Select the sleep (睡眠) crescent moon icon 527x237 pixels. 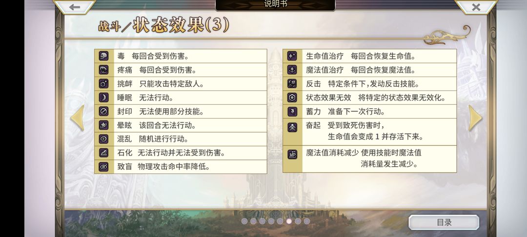pos(103,98)
